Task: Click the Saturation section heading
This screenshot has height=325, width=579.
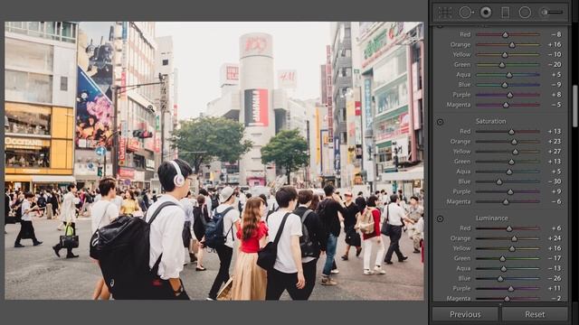Action: (490, 121)
